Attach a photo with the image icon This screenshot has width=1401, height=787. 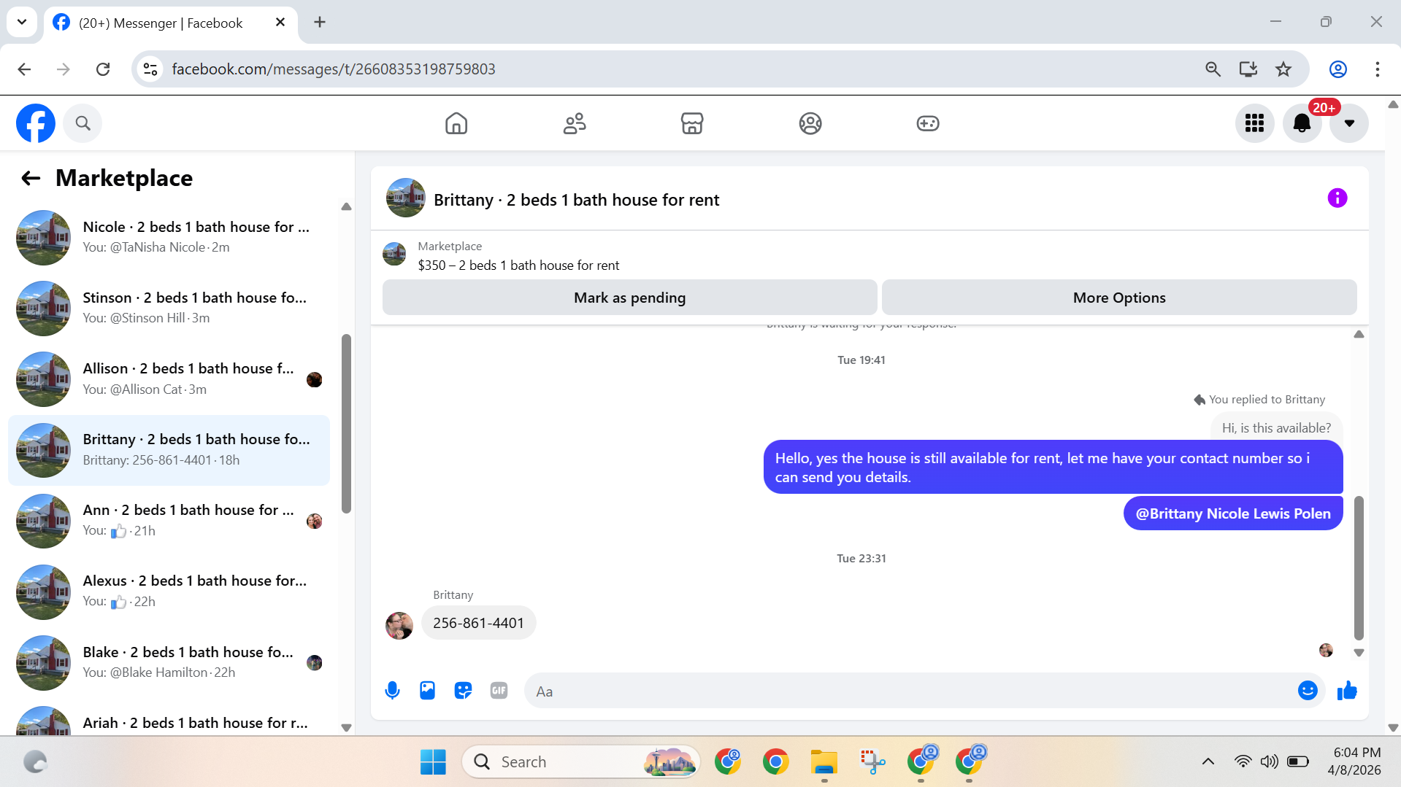(x=427, y=690)
